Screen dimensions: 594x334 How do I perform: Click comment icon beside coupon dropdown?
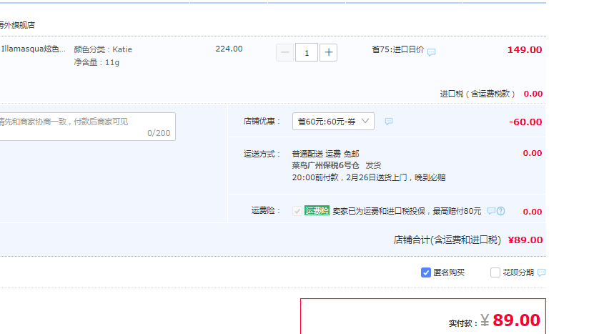pyautogui.click(x=389, y=122)
